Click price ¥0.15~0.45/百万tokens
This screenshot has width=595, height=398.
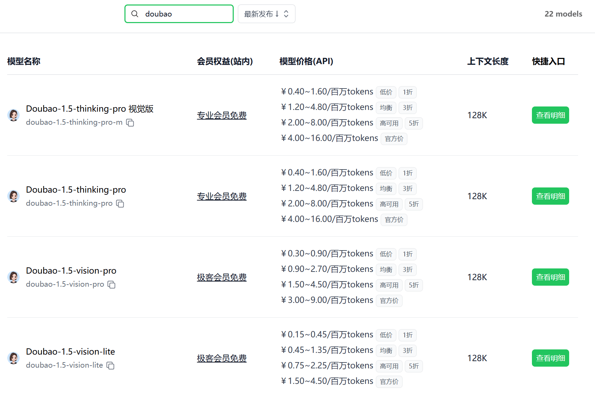click(327, 335)
